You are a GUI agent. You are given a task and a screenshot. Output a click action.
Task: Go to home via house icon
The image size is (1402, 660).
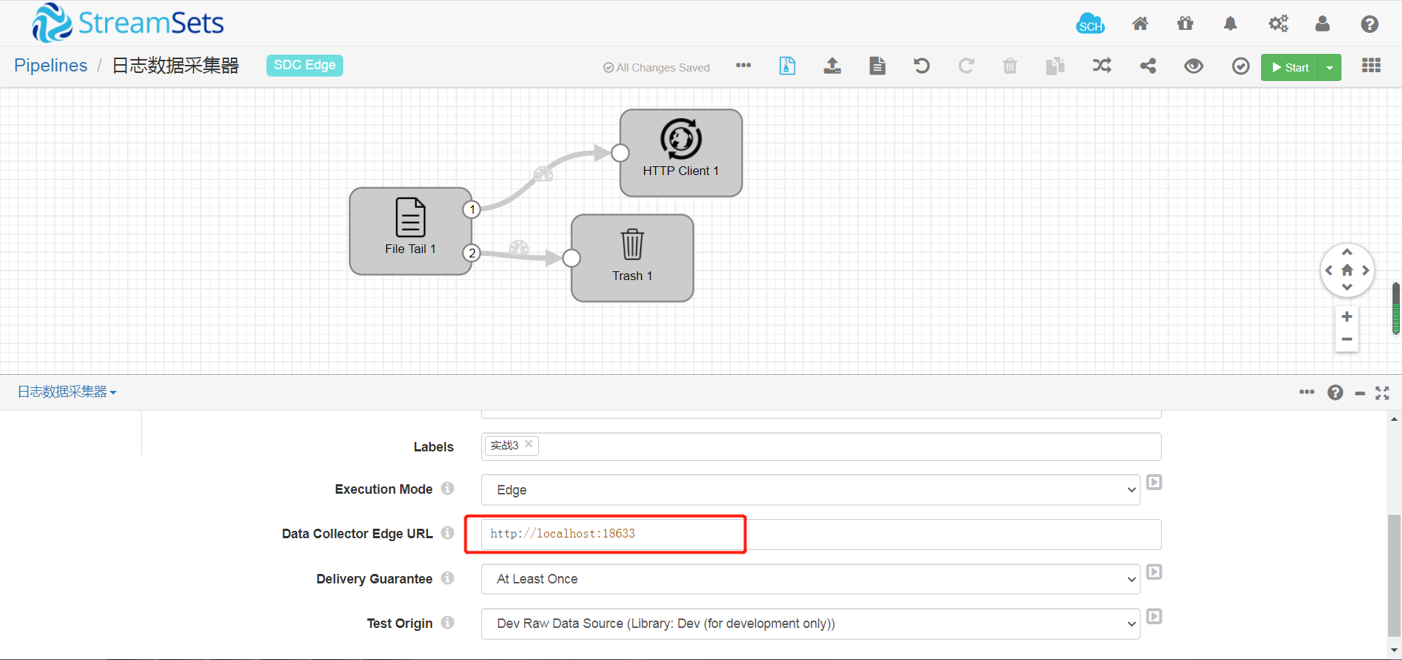(x=1140, y=24)
